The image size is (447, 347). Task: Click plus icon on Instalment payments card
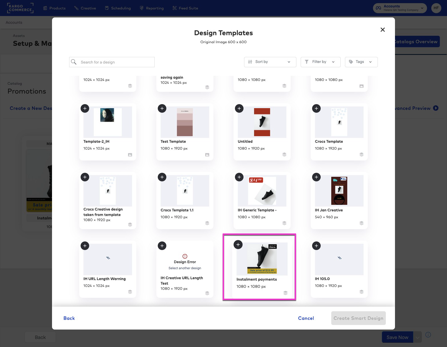[238, 245]
